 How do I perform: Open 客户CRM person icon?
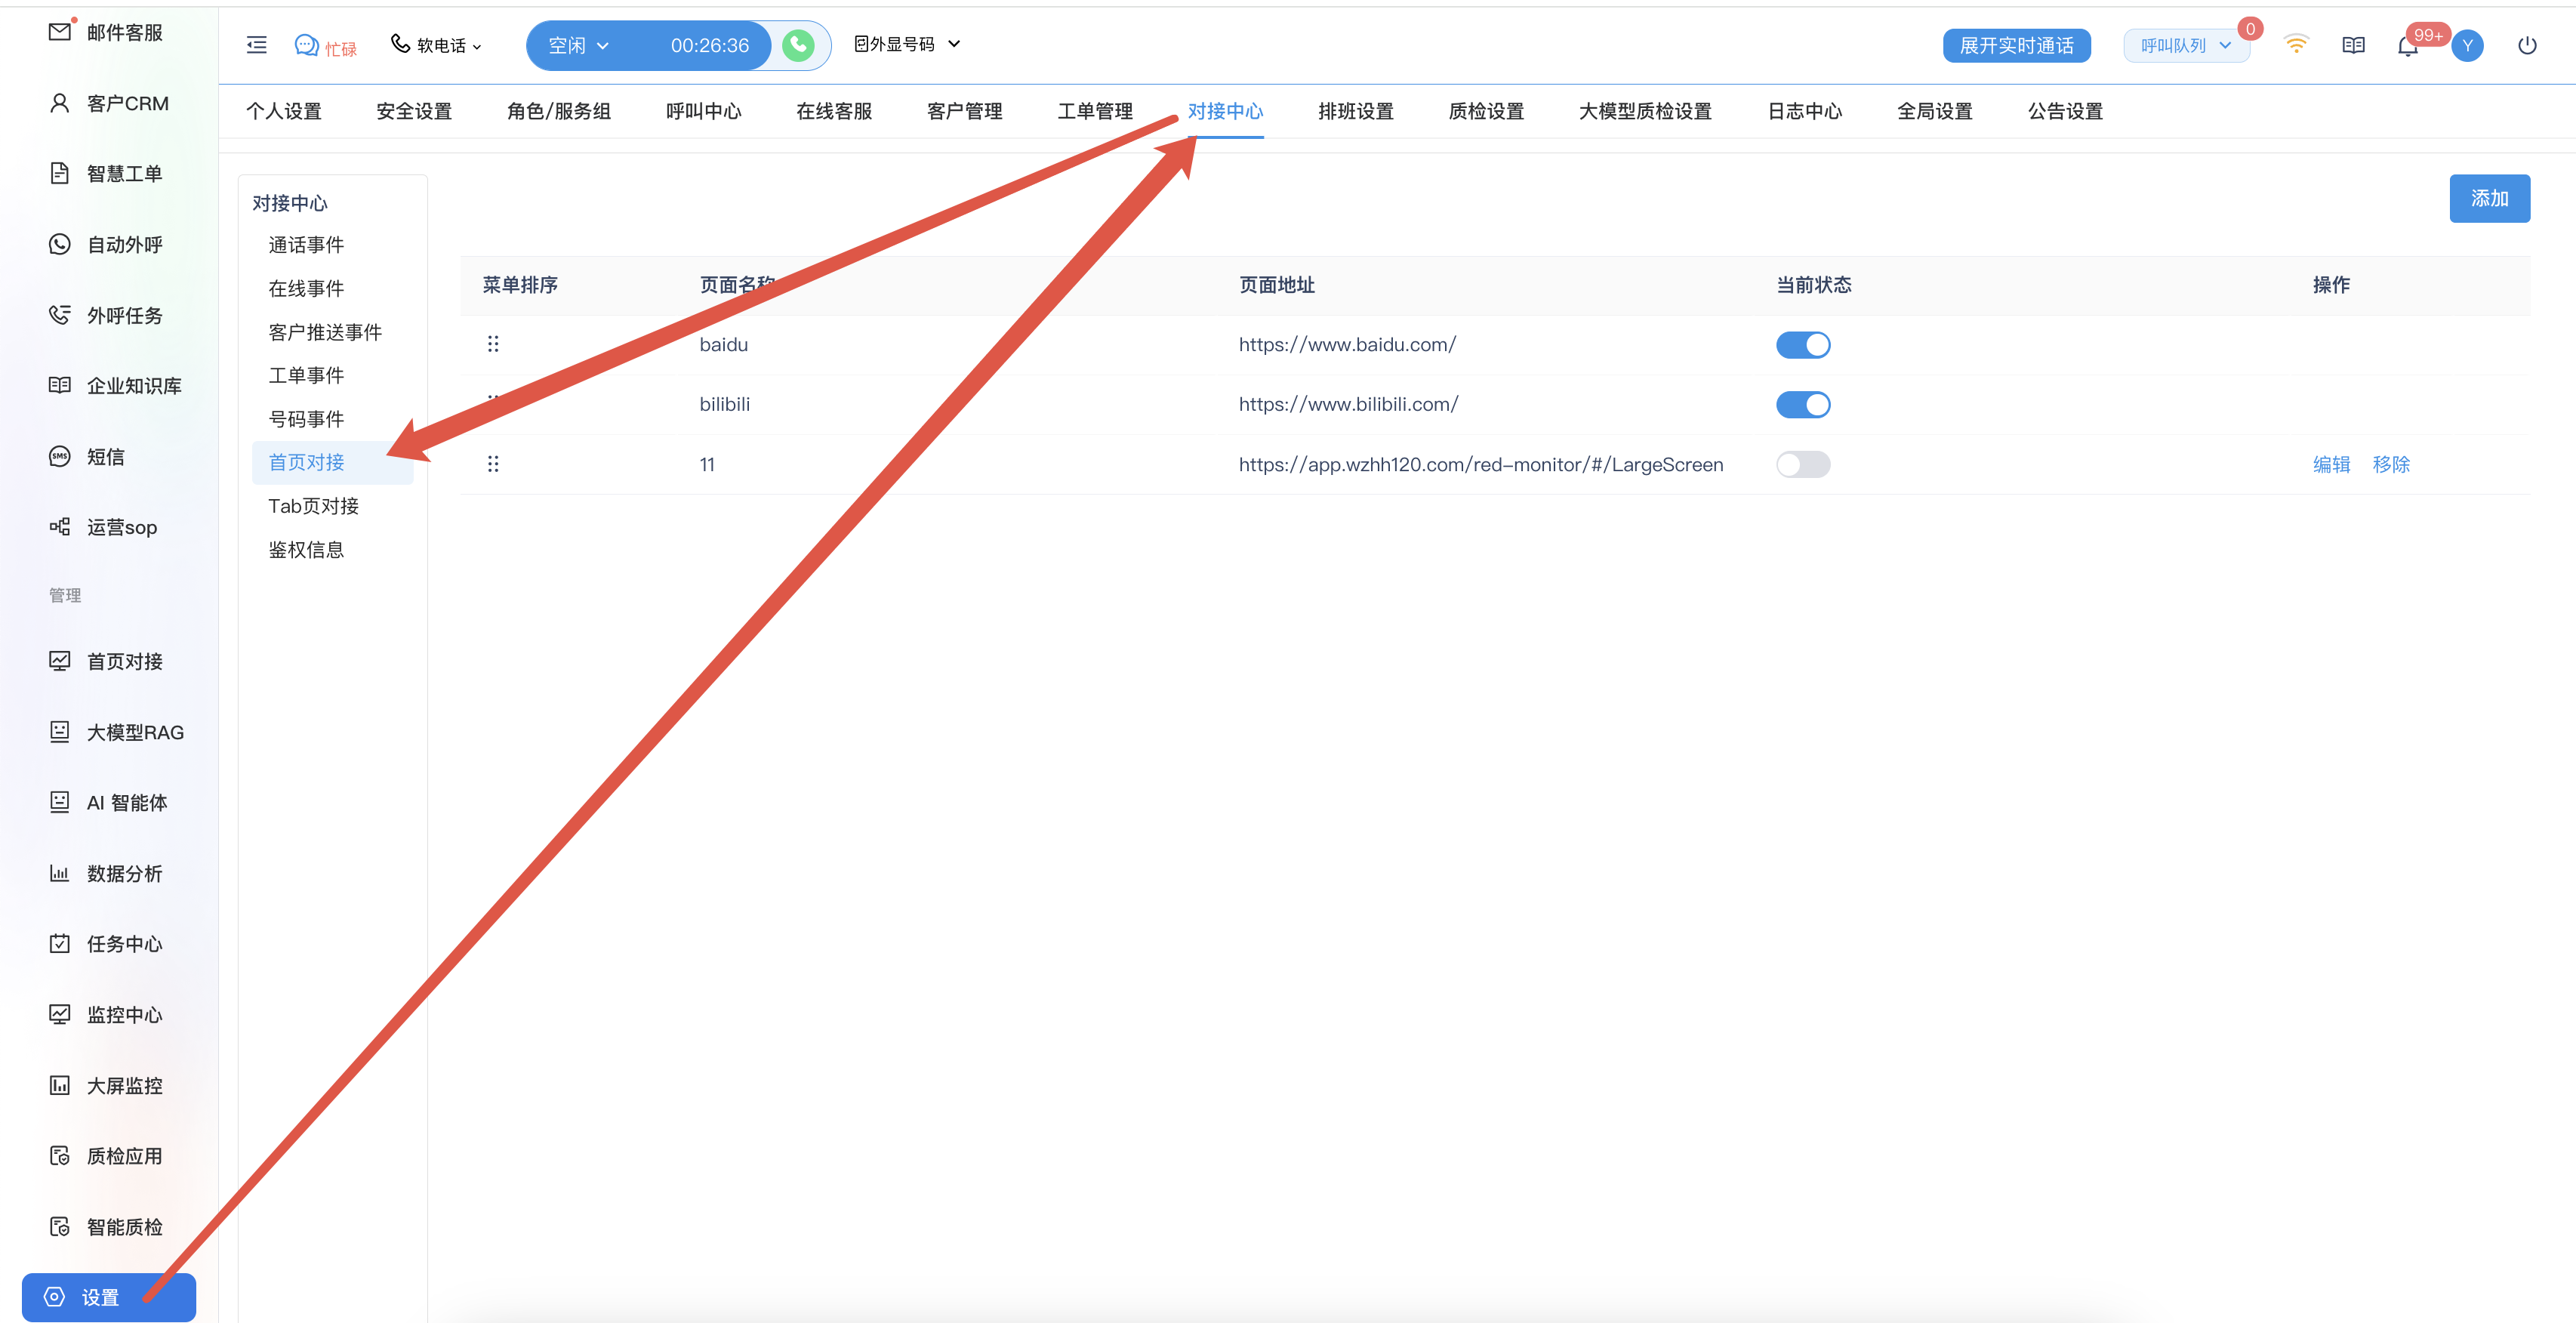click(x=60, y=103)
